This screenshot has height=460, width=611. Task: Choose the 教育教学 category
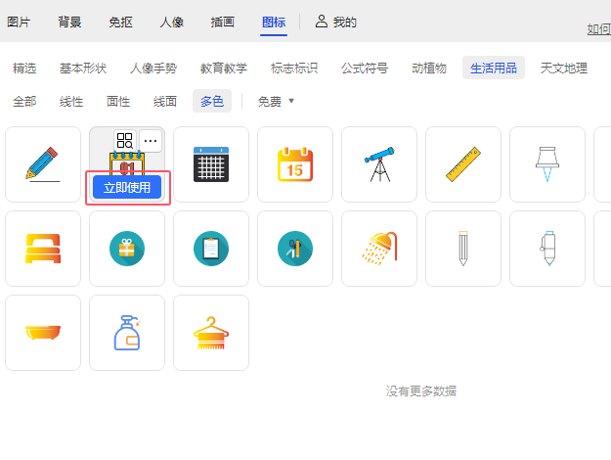(224, 69)
